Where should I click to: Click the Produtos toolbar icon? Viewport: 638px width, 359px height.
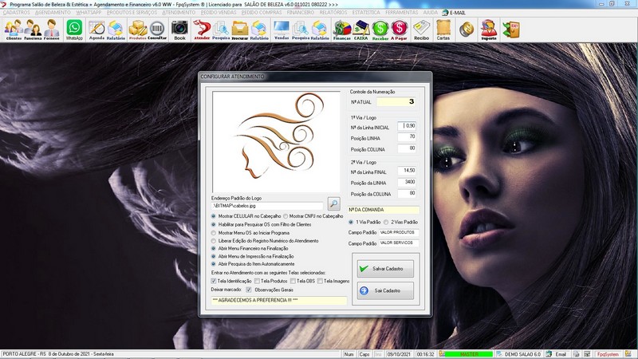coord(138,30)
